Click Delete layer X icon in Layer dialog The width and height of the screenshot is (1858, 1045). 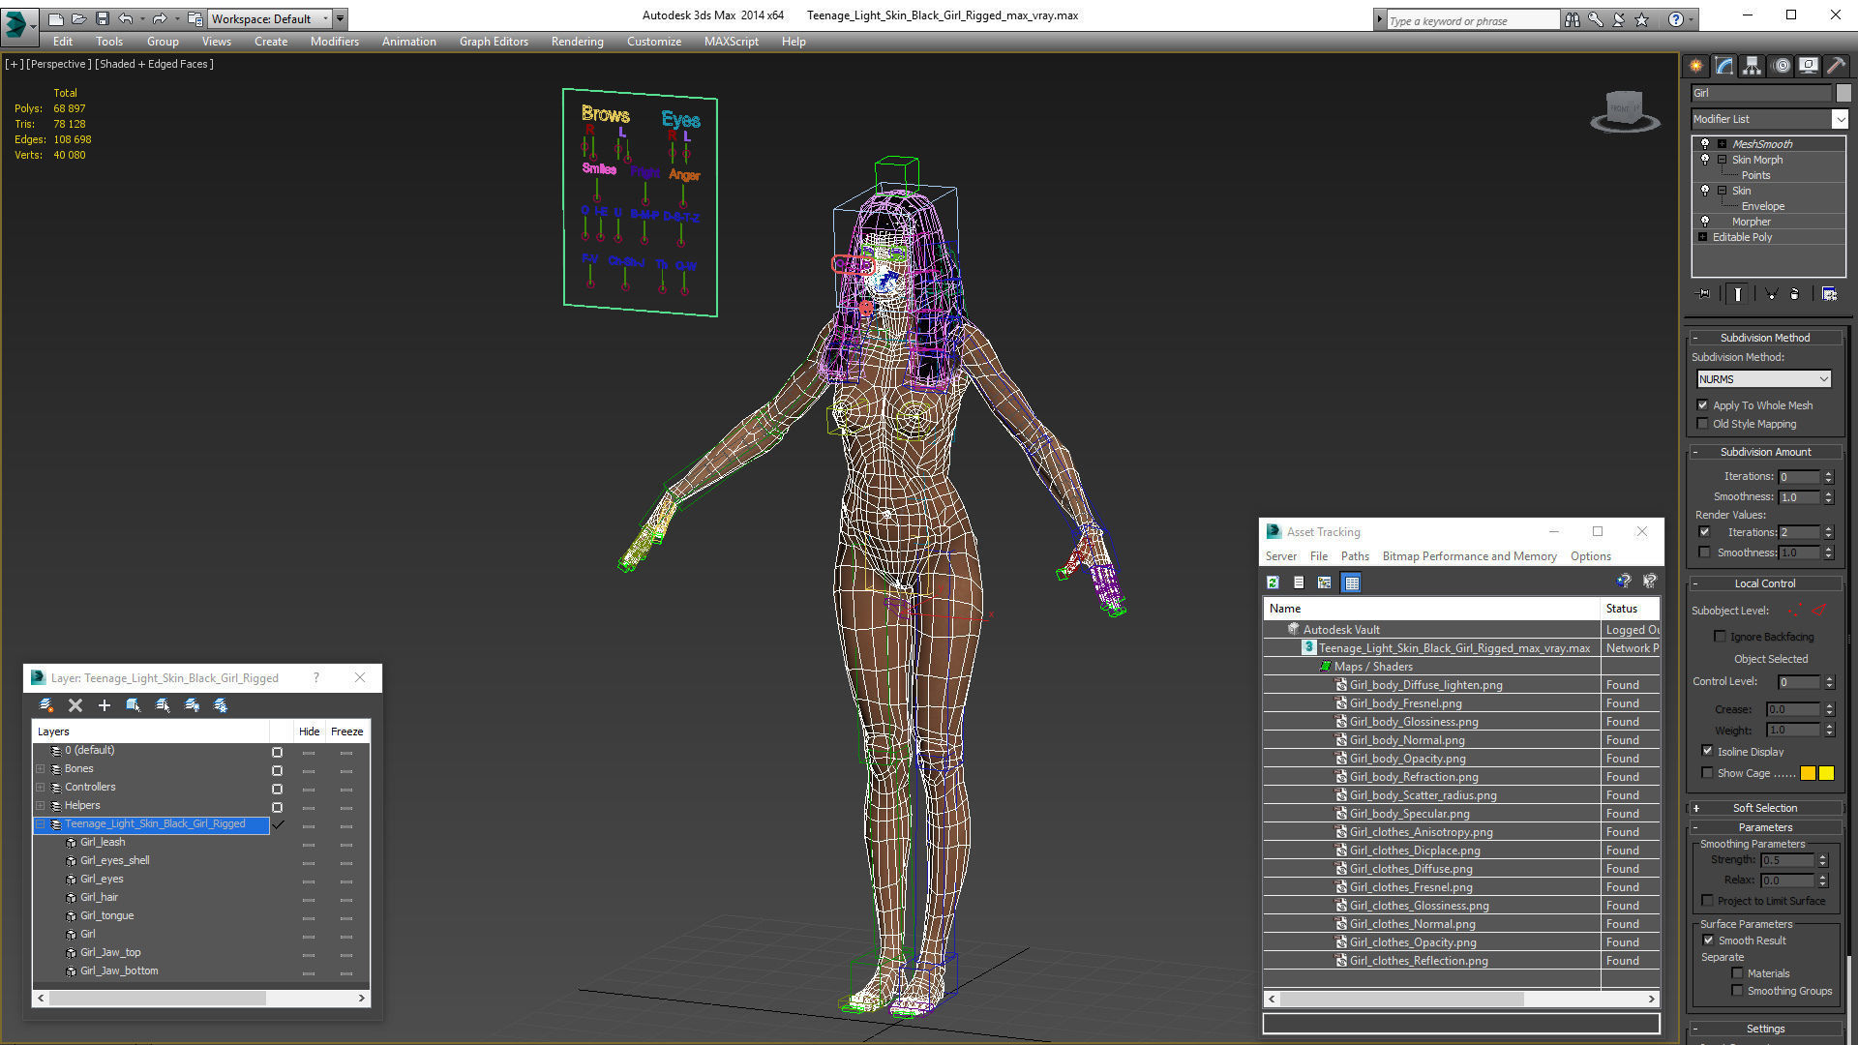click(x=75, y=705)
